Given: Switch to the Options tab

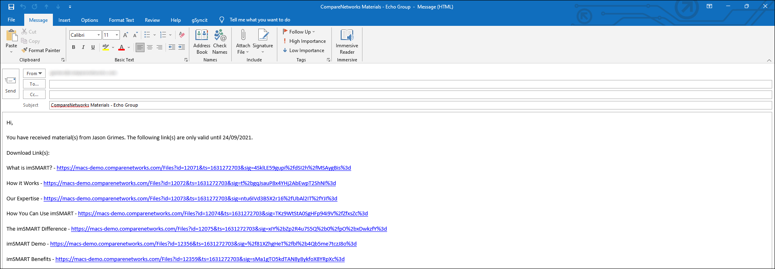Looking at the screenshot, I should pyautogui.click(x=90, y=20).
